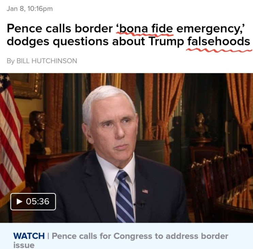253x249 pixels.
Task: Open the video thumbnail of the interview
Action: [127, 148]
